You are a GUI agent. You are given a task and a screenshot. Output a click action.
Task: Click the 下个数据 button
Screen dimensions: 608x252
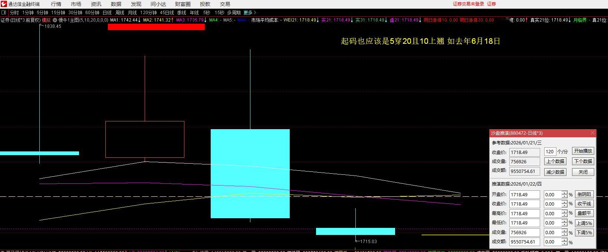coord(583,161)
